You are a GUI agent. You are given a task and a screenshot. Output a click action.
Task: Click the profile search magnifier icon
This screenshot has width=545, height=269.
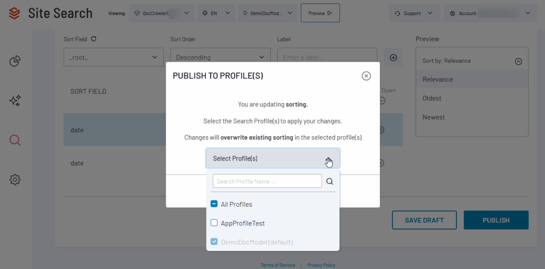(x=330, y=181)
